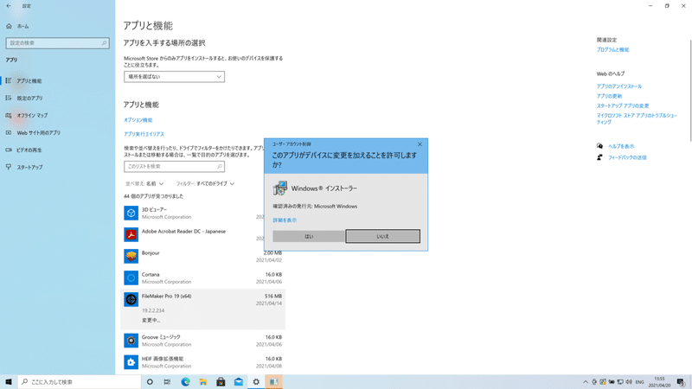Click the Cortana app icon
Viewport: 692px width, 389px height.
(x=131, y=277)
